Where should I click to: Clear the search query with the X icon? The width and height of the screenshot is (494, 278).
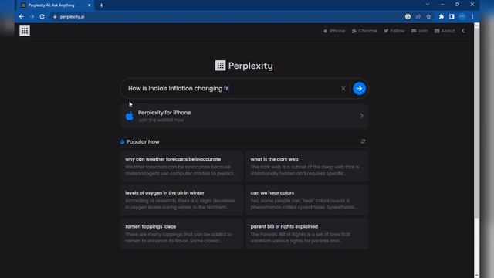[343, 89]
